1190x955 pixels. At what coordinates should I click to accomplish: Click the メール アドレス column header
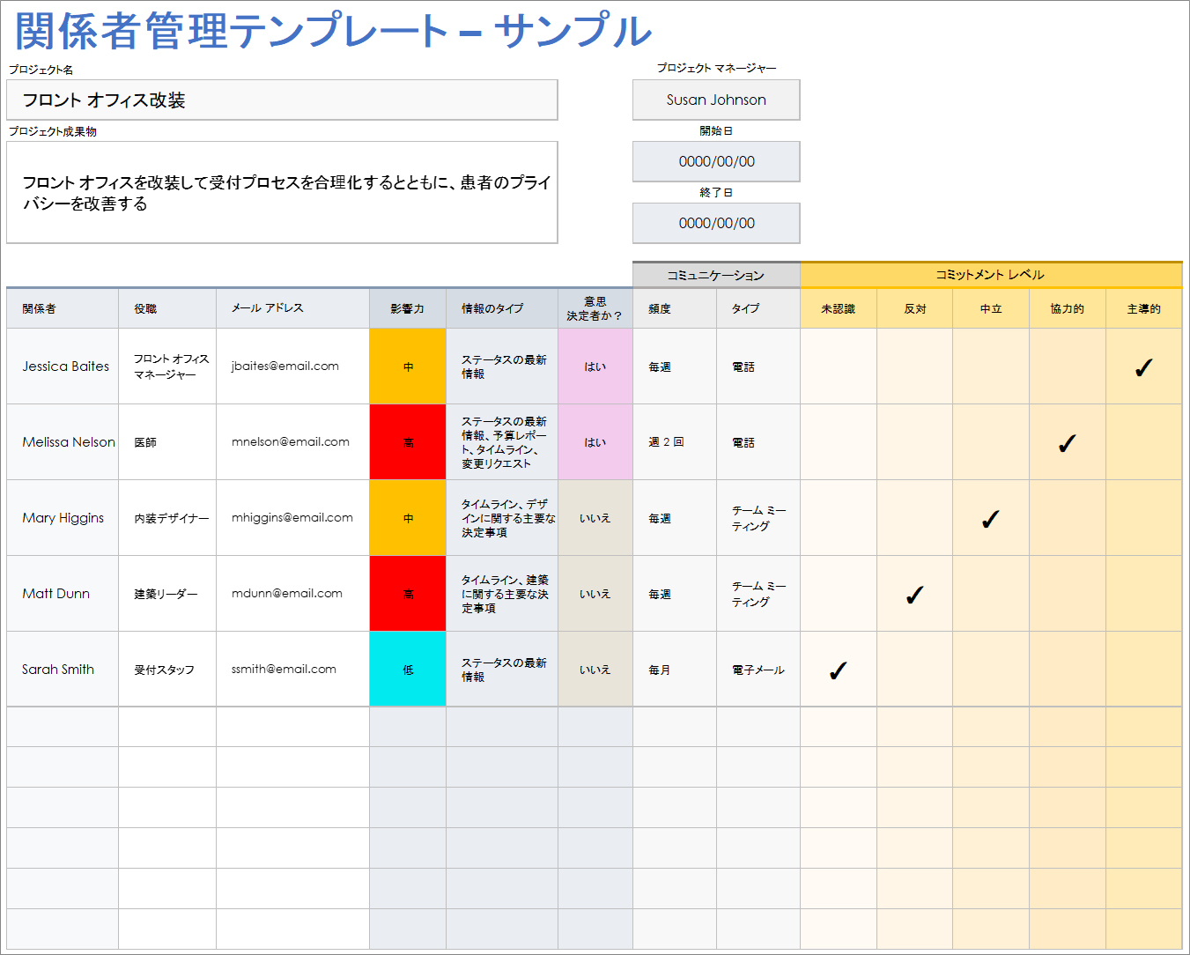coord(292,308)
